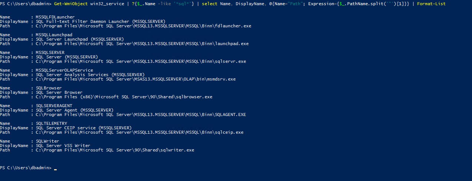Click the MSSQLServerOLAPService name
The width and height of the screenshot is (472, 181).
tap(64, 70)
